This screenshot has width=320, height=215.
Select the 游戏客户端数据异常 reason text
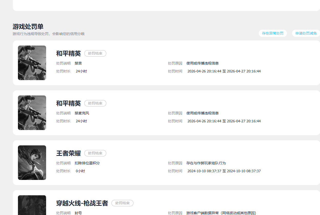click(221, 213)
